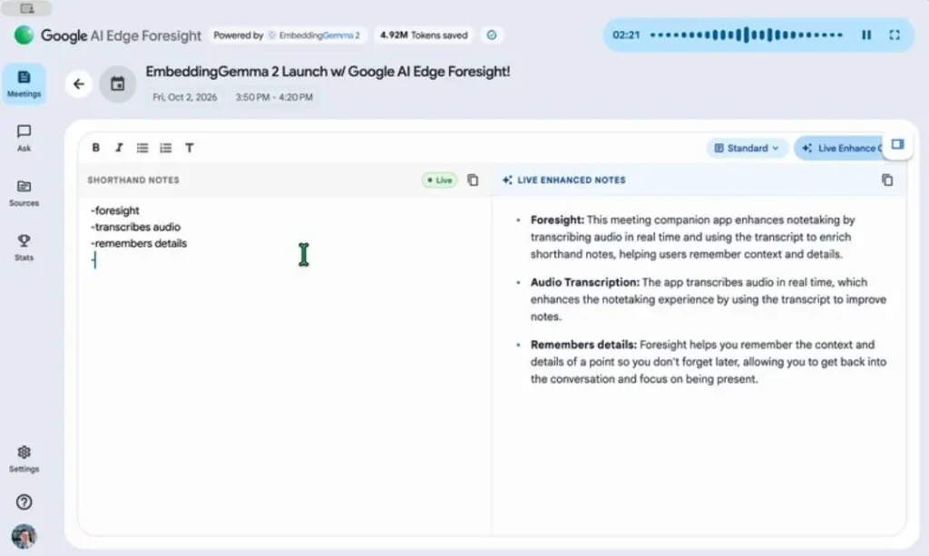Click the 4.92M Tokens saved badge
Viewport: 929px width, 556px height.
[x=424, y=35]
